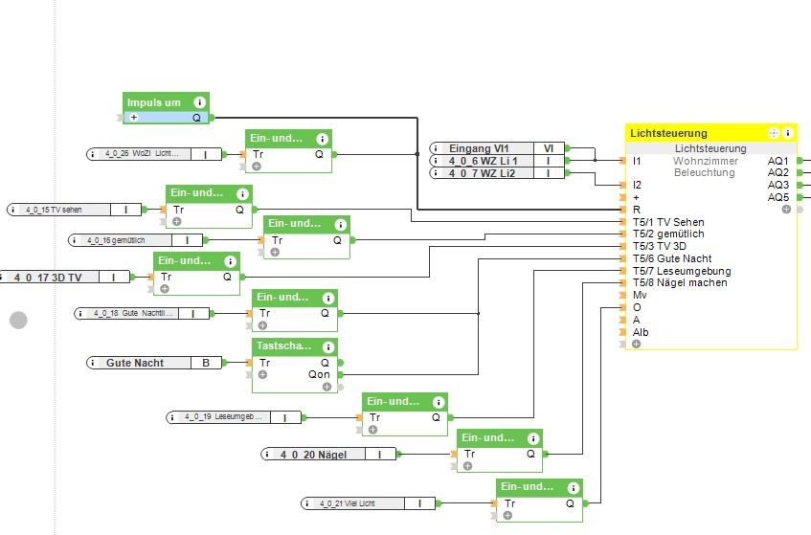The height and width of the screenshot is (535, 811).
Task: Select the 4_0_15 TV sehen input label
Action: pos(54,210)
